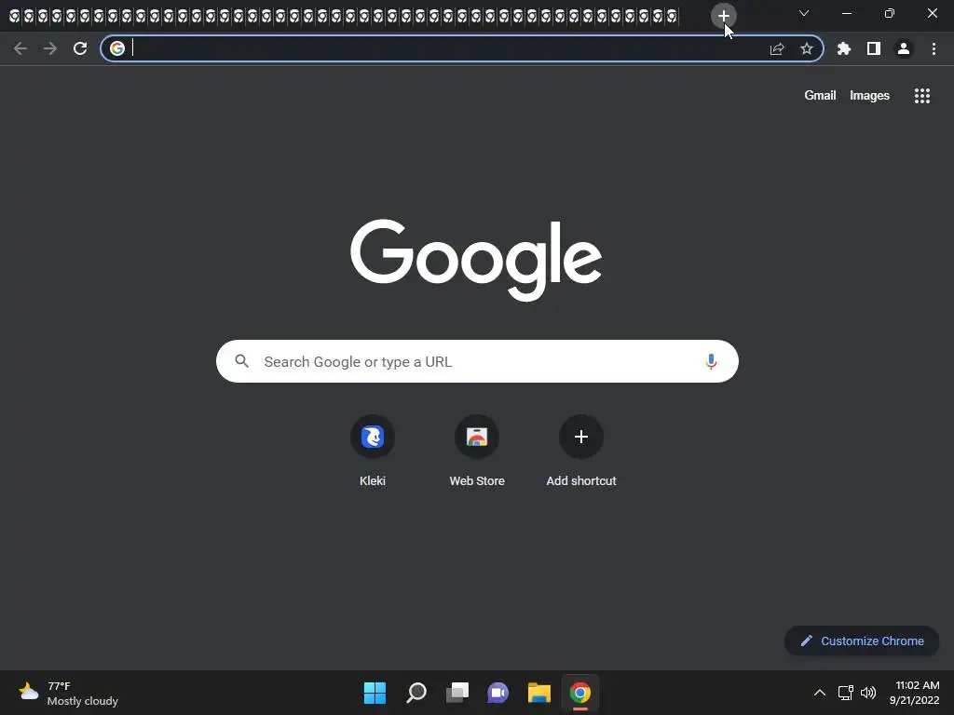This screenshot has width=954, height=715.
Task: Open network status tray icon
Action: (845, 693)
